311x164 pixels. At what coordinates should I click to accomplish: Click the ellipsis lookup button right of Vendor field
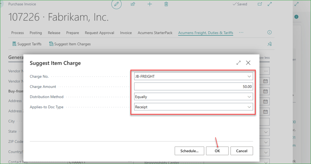(266, 71)
